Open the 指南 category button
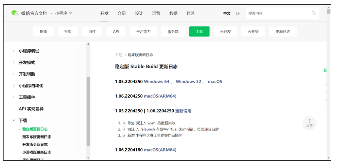Viewport: 343px width, 165px height. pos(44,32)
